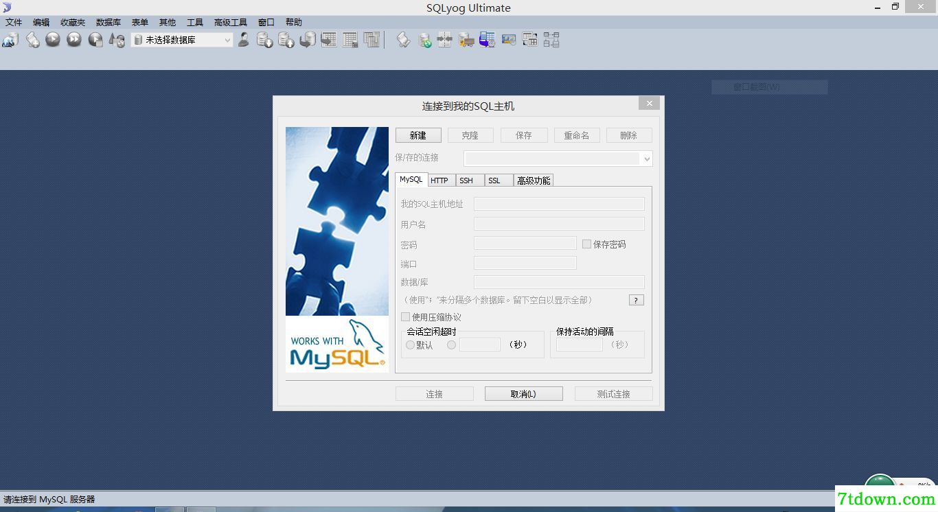Open the 帮助 menu
Viewport: 938px width, 512px height.
pyautogui.click(x=294, y=23)
